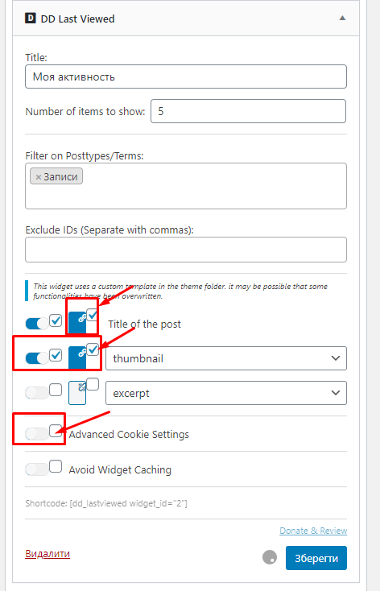Remove the Записи tag using its x icon
Image resolution: width=380 pixels, height=591 pixels.
38,177
